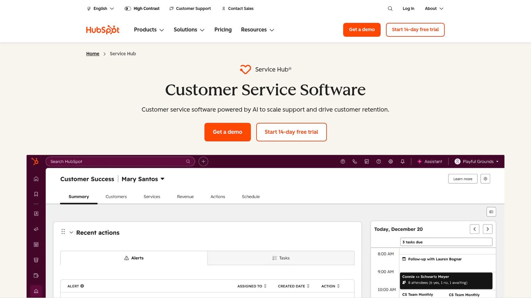Collapse the Recent actions section
531x298 pixels.
(71, 232)
